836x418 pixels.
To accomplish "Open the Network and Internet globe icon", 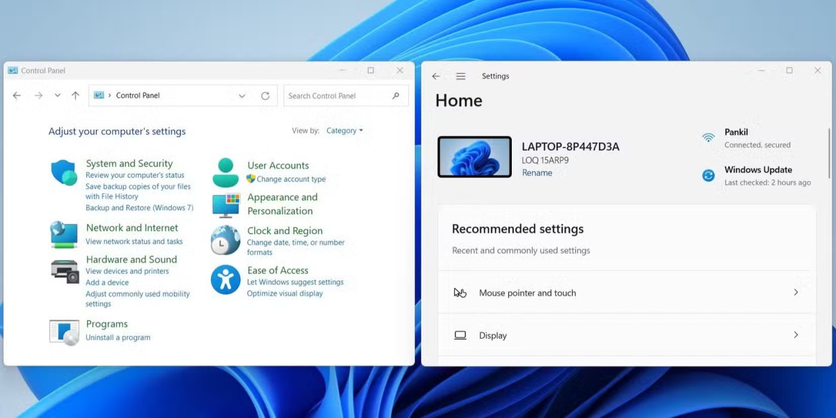I will pos(64,234).
